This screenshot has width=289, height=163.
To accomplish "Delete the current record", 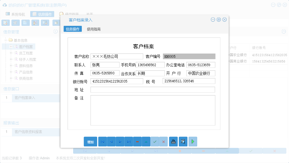I will click(x=137, y=142).
